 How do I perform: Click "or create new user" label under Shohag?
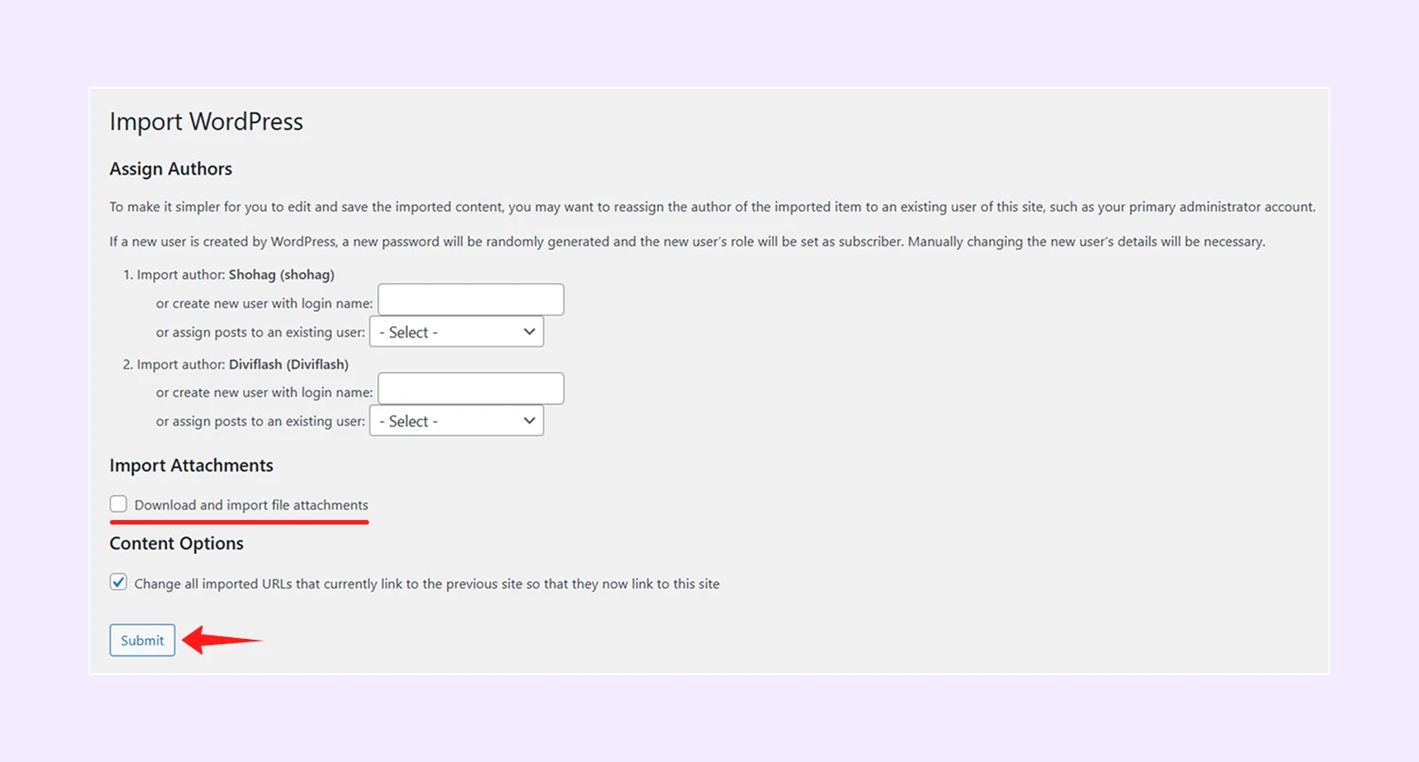264,304
